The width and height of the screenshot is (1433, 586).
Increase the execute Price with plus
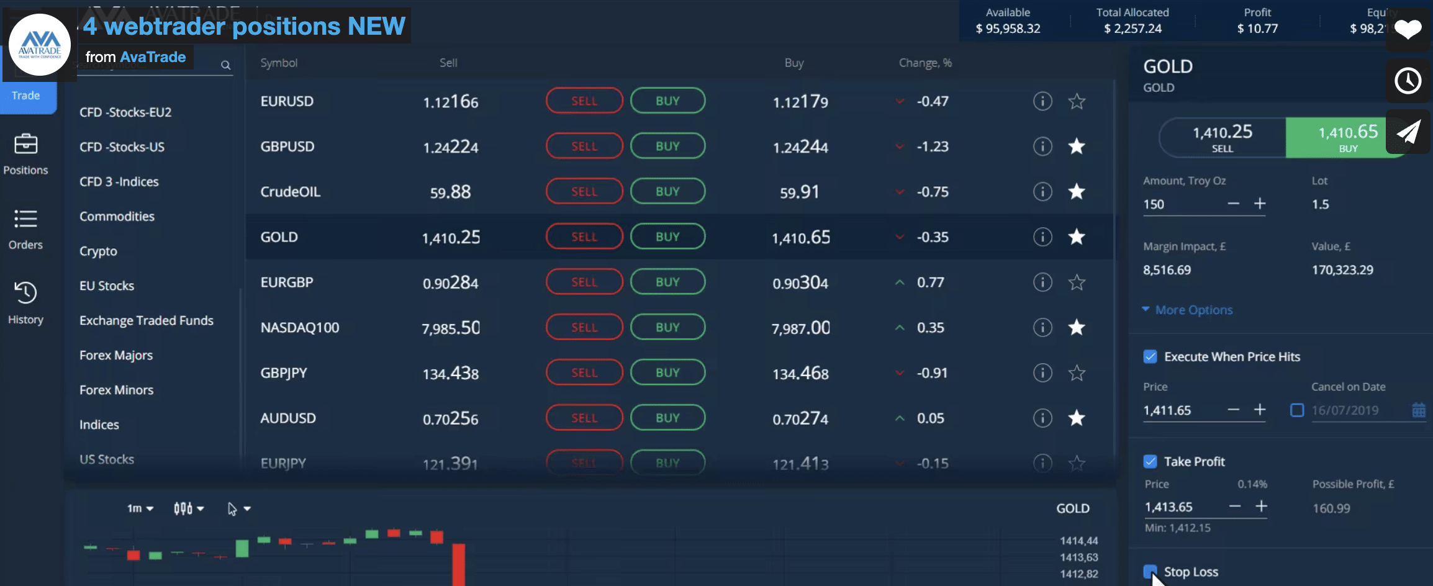[x=1260, y=410]
